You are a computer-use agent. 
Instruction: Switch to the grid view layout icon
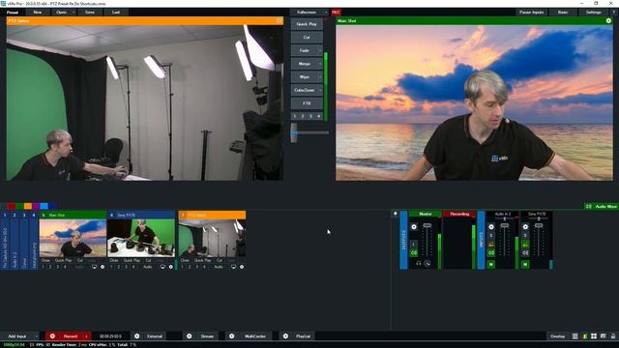pos(594,336)
